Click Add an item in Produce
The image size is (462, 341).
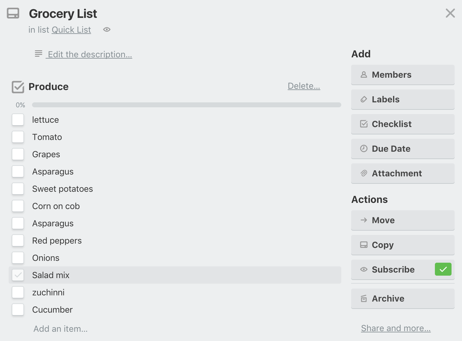[x=60, y=329]
